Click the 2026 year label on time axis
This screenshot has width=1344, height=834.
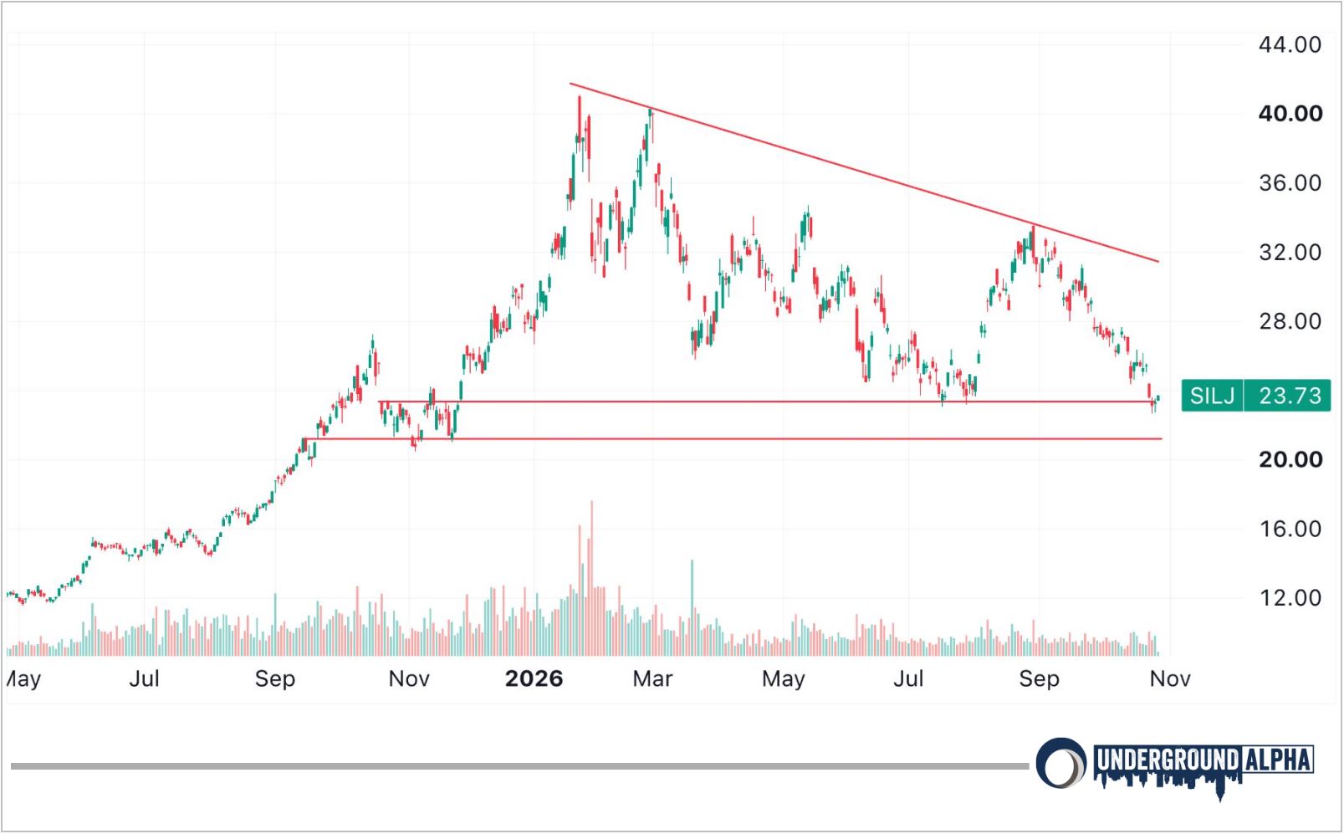click(534, 678)
